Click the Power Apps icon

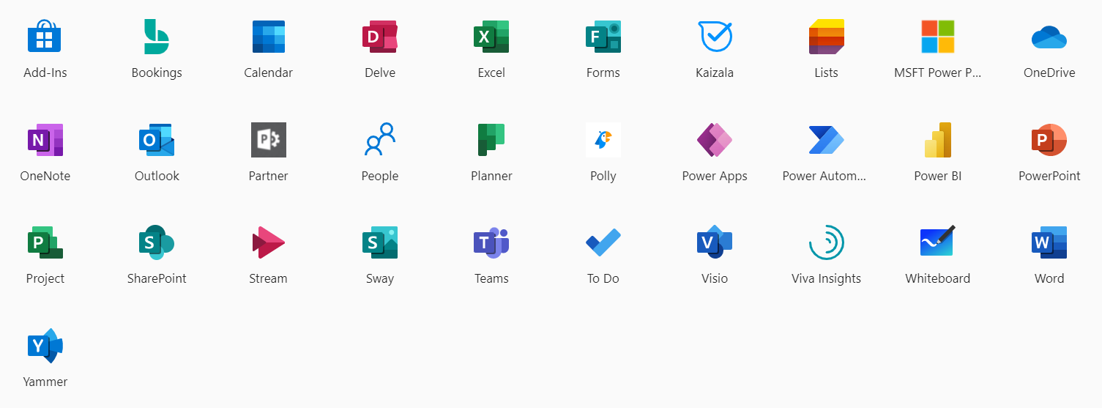tap(715, 139)
